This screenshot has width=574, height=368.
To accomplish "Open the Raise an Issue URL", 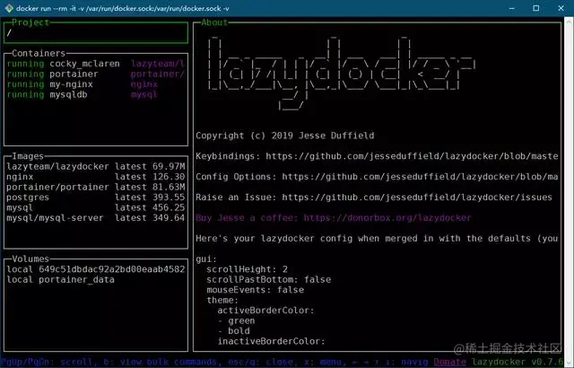I will (417, 197).
